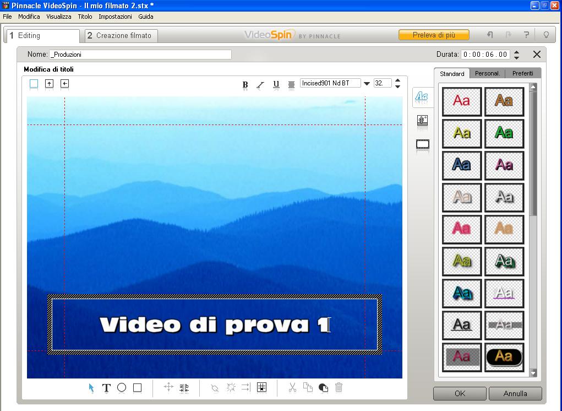Click the 'Video di prova 1' title text
Screen dimensions: 562x411
pyautogui.click(x=214, y=325)
